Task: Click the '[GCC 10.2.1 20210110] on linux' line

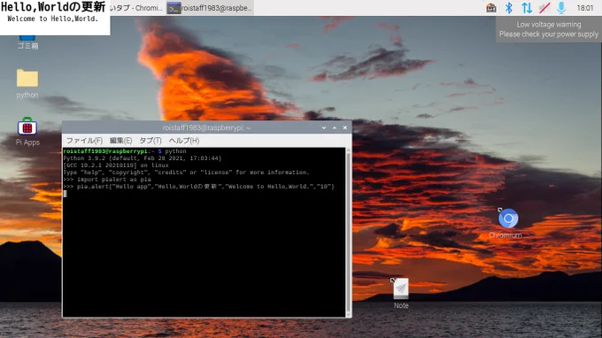Action: (116, 165)
